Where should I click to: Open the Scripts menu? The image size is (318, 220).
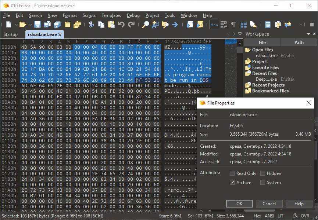point(89,15)
